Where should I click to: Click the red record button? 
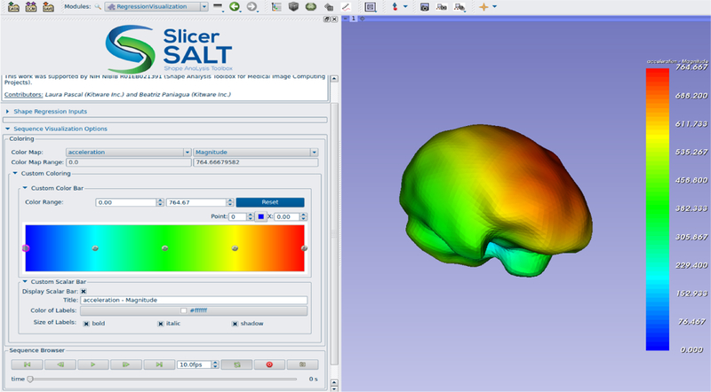click(x=269, y=365)
